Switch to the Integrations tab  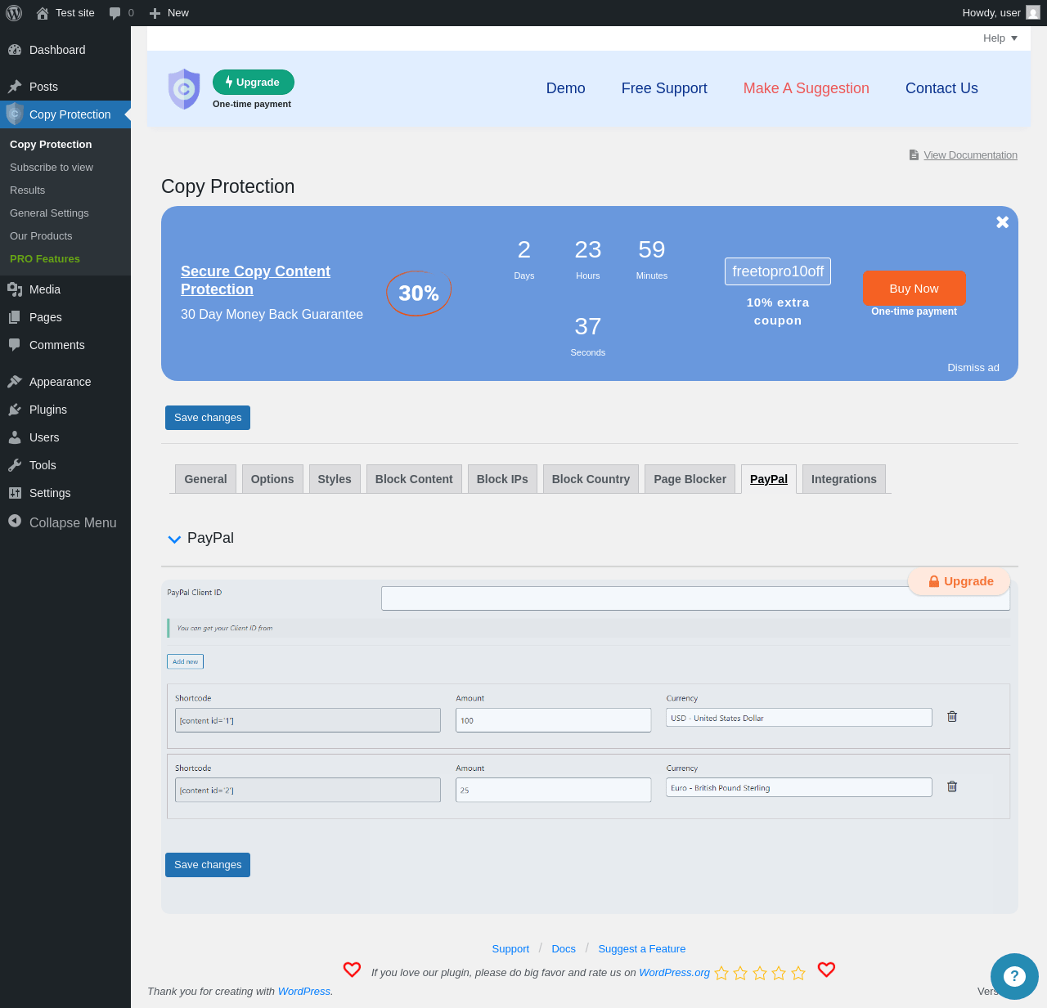pos(843,479)
